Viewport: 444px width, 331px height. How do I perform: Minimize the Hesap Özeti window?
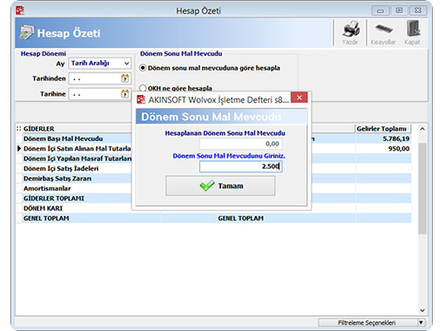pos(380,10)
